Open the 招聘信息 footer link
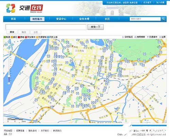 [x=20, y=130]
